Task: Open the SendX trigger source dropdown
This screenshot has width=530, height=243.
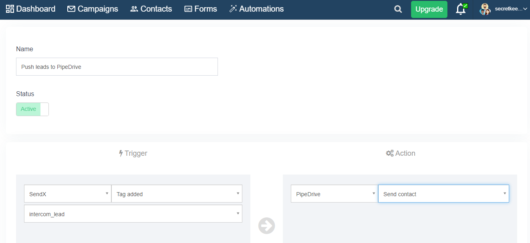Action: click(x=68, y=194)
